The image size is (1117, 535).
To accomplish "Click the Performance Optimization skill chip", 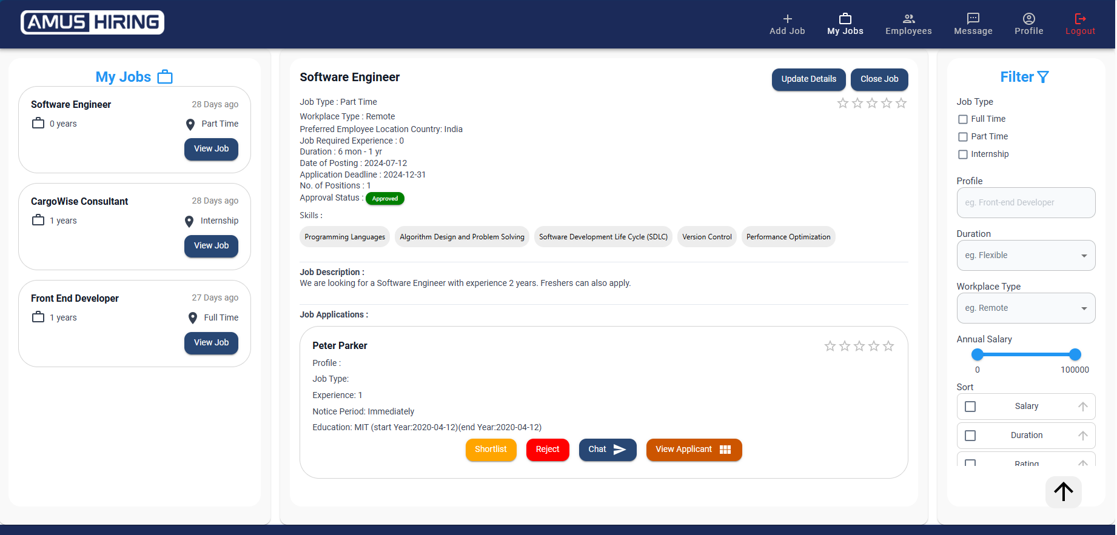I will point(790,237).
